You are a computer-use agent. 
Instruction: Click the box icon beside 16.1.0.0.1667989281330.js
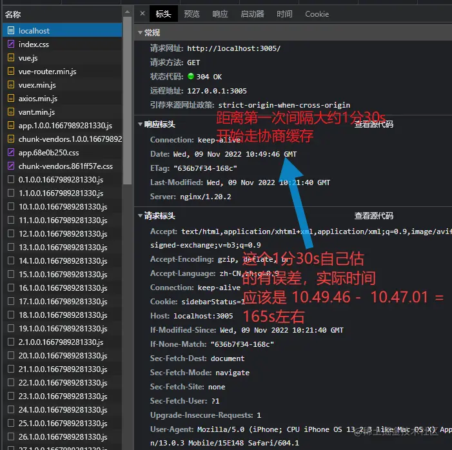[11, 288]
